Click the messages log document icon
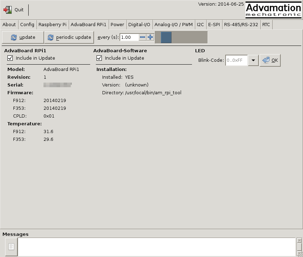The height and width of the screenshot is (257, 303). tap(11, 246)
